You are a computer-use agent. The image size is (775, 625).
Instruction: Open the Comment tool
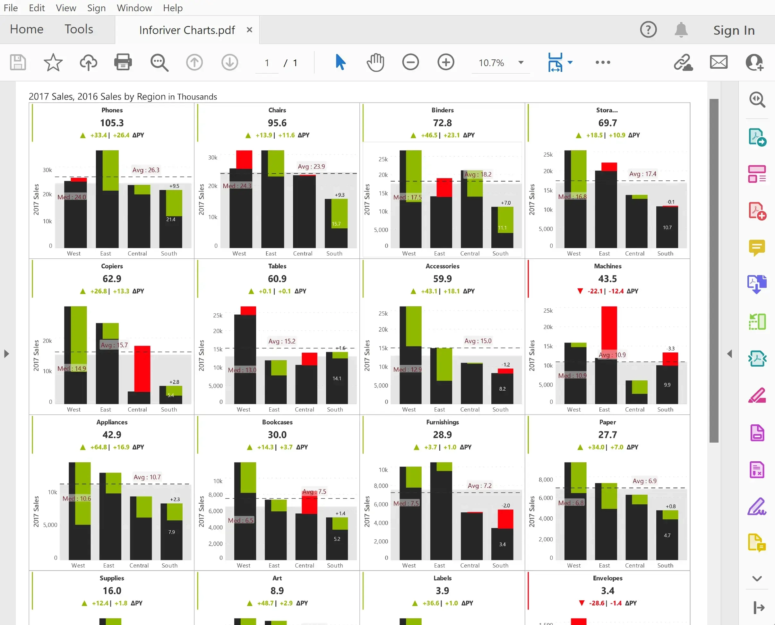[x=757, y=248]
